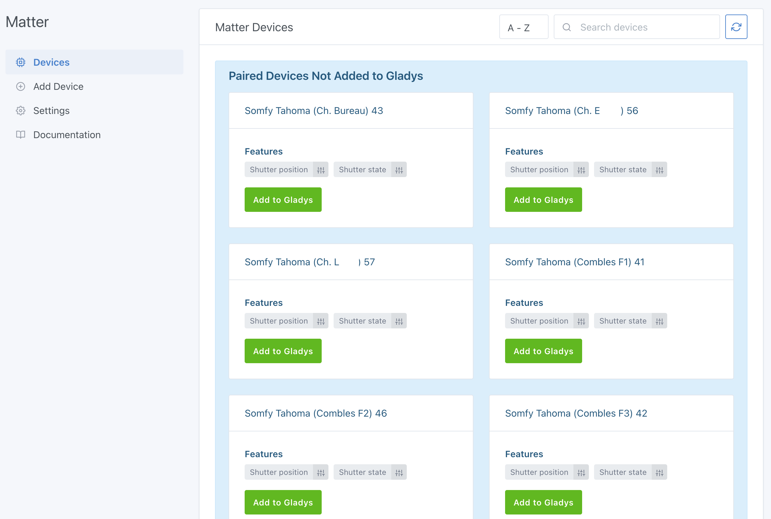The height and width of the screenshot is (519, 771).
Task: Click the Devices chip icon in sidebar
Action: [x=21, y=62]
